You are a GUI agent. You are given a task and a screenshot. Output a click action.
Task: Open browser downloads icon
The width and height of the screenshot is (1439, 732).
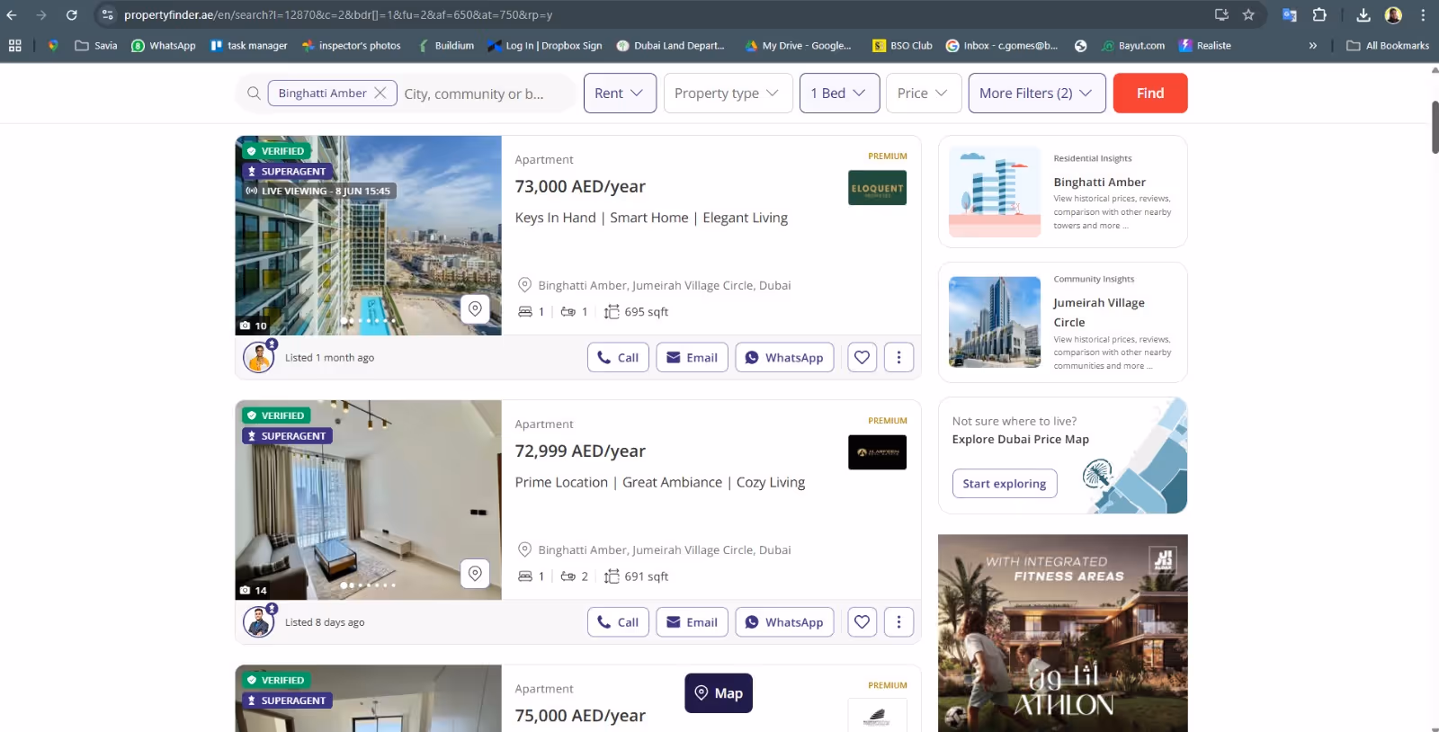(1363, 14)
